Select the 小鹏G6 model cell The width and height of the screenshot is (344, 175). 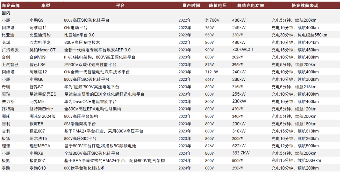37,79
